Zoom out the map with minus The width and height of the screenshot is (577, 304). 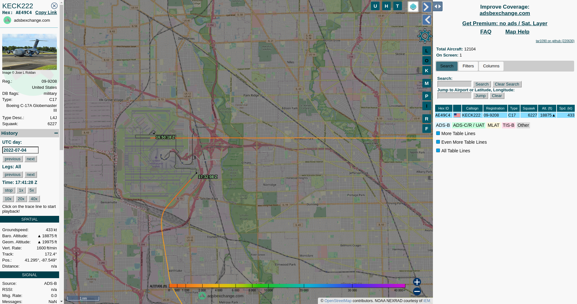[x=417, y=291]
